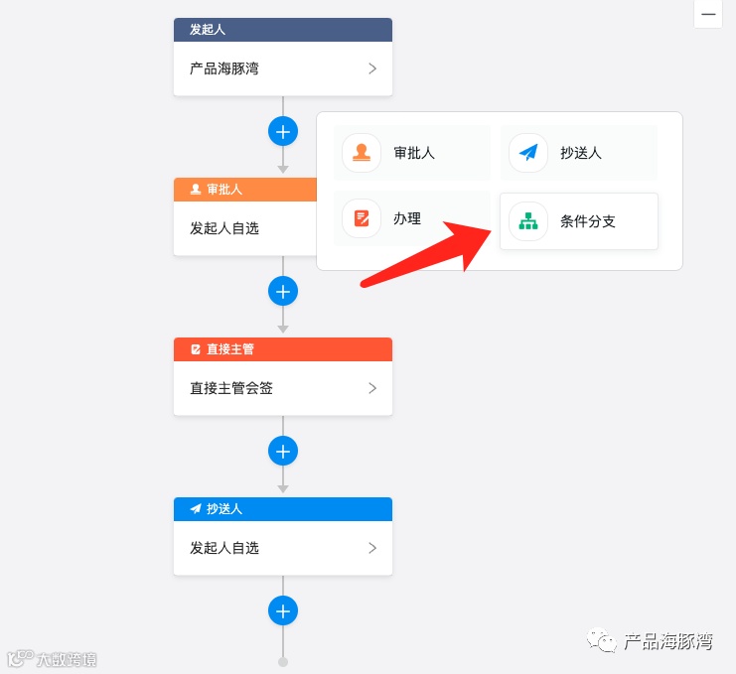Click the dark 发起人 card header
The image size is (736, 674).
tap(282, 30)
